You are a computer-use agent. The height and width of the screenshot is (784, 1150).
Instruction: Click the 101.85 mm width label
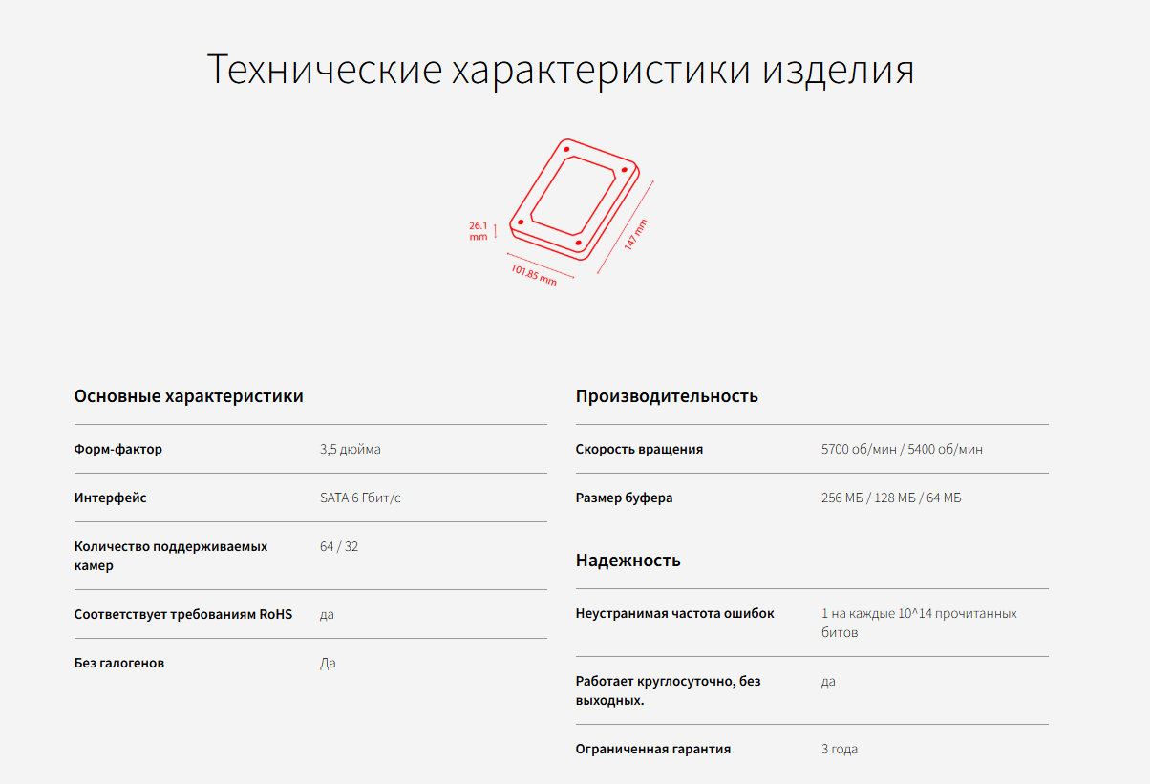coord(534,276)
